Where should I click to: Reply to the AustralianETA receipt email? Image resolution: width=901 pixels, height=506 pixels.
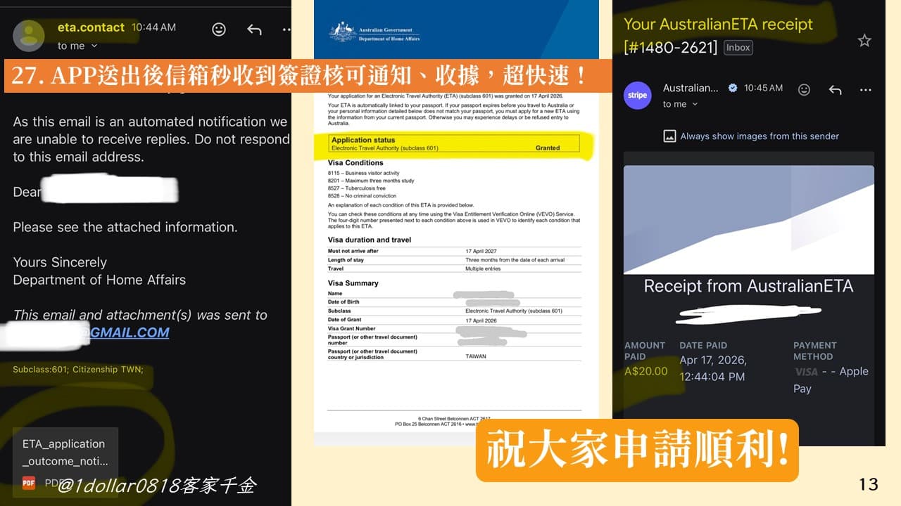(835, 90)
